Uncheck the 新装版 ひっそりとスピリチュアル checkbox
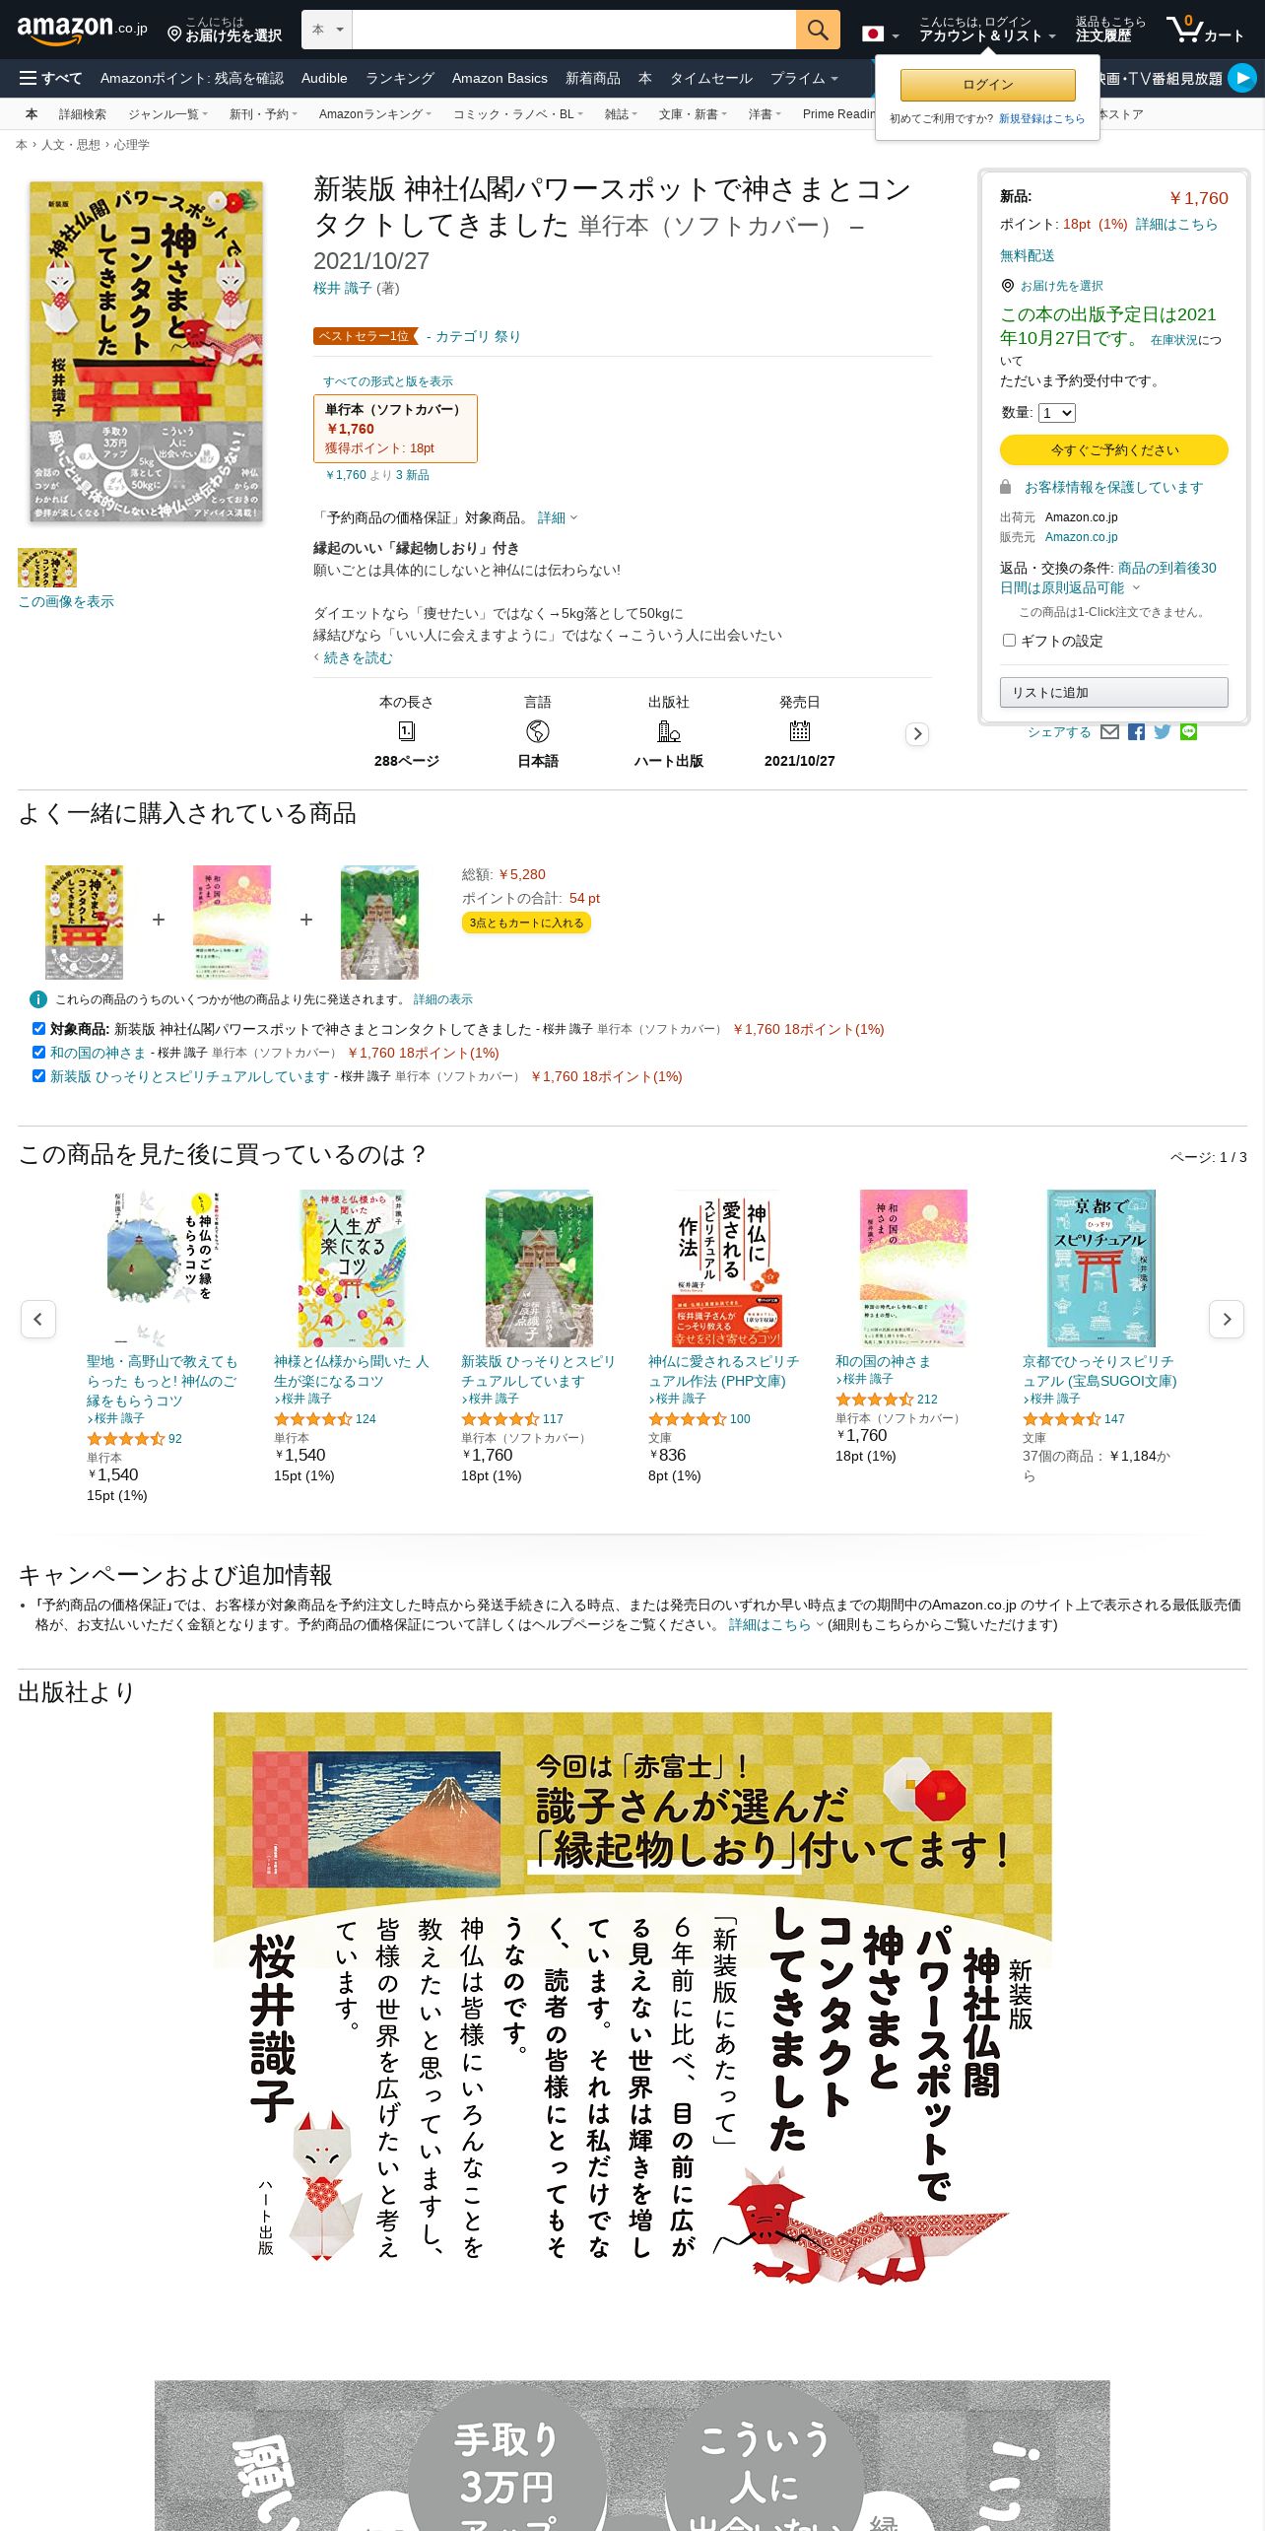Screen dimensions: 1265x2531 (x=38, y=1075)
